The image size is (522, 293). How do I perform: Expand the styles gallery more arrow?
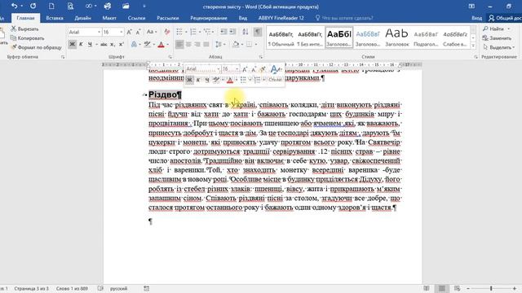coord(473,46)
